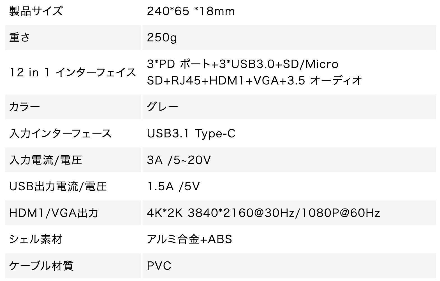Click the 12 in 1 インターフェイス label
Image resolution: width=440 pixels, height=281 pixels.
coord(72,72)
